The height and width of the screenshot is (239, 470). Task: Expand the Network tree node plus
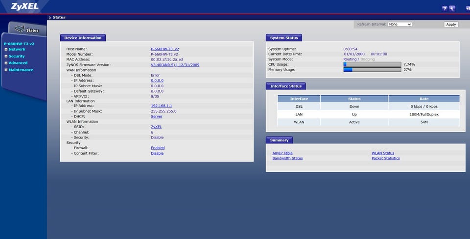[6, 49]
